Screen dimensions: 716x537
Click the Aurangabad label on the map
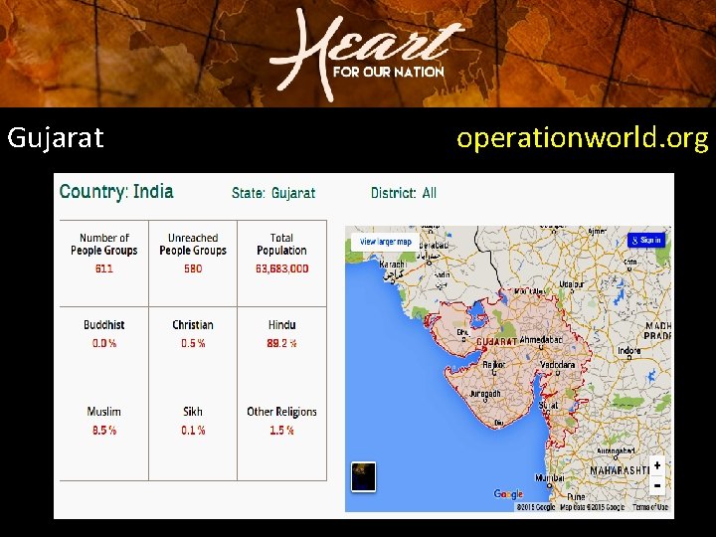tap(616, 451)
